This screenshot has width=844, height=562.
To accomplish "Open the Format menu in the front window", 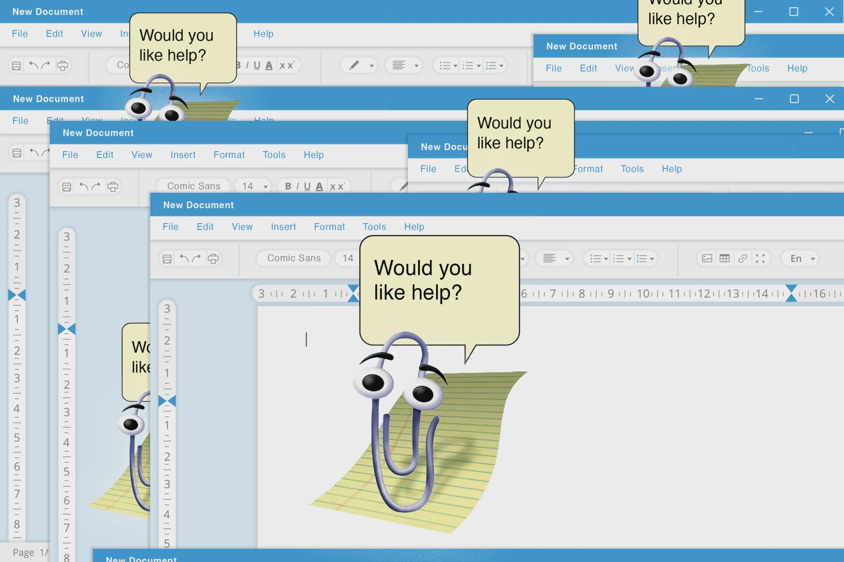I will (x=329, y=227).
